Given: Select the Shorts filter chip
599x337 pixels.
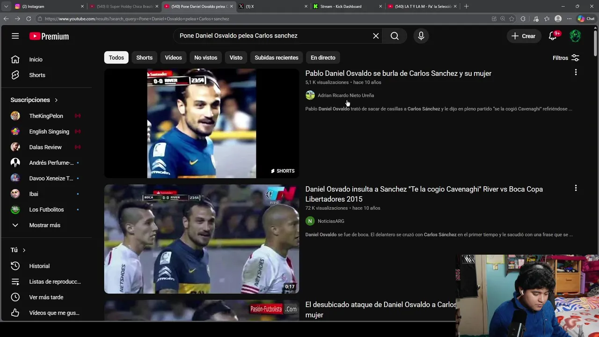Looking at the screenshot, I should point(144,58).
